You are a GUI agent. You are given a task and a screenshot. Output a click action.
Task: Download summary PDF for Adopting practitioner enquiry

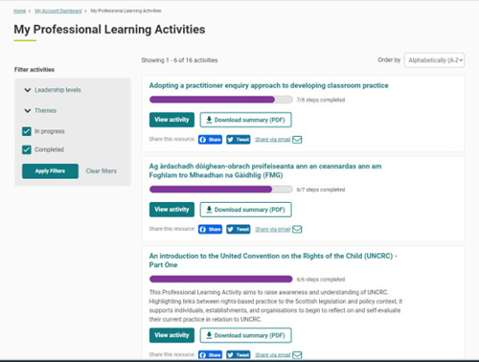point(246,120)
